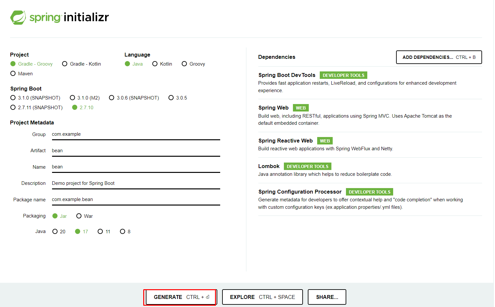Click the Lombok dependency title
Screen dimensions: 495x307
click(x=269, y=166)
